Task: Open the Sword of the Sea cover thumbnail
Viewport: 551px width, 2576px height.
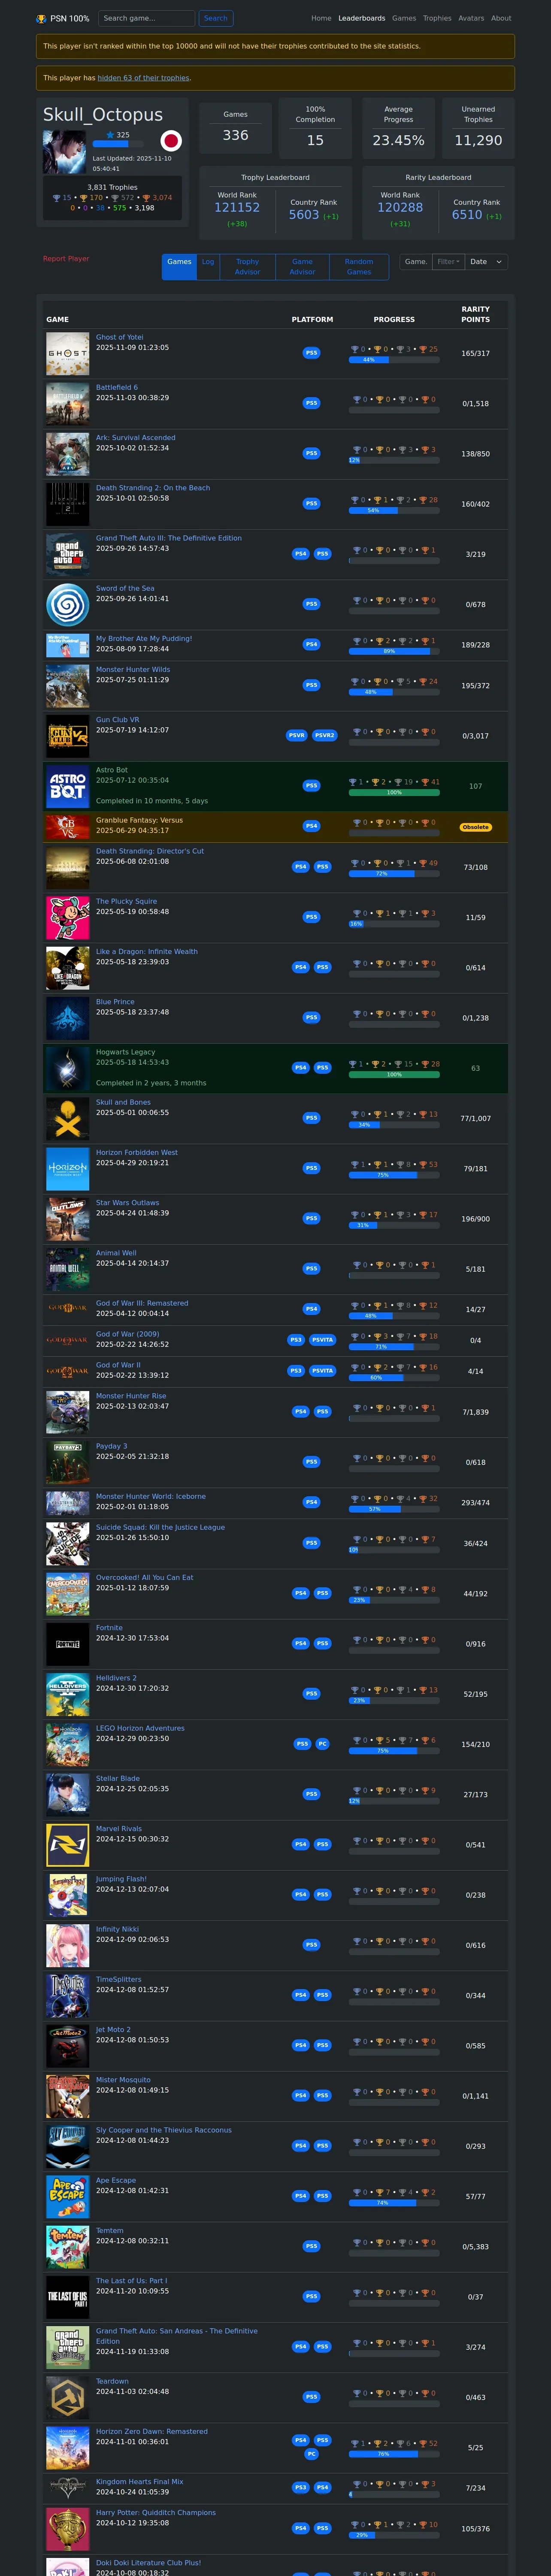Action: (68, 605)
